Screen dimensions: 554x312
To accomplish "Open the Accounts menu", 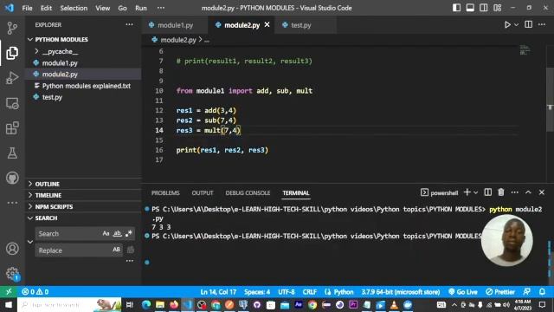I will point(12,249).
